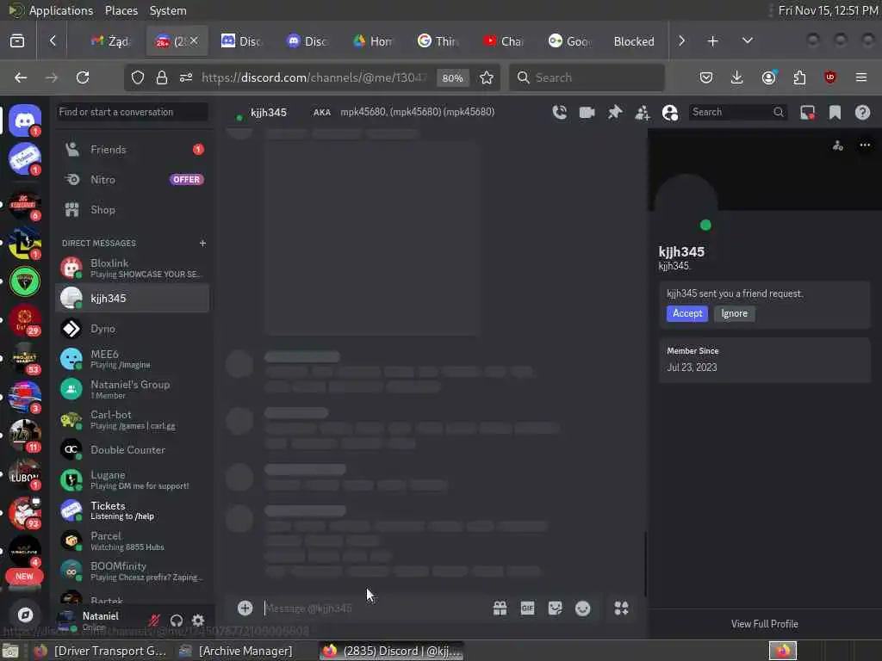Go back in browser history

[21, 77]
